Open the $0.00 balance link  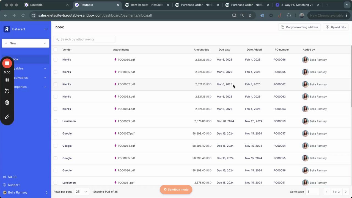[10, 177]
